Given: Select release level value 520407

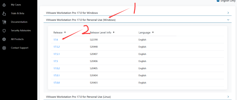Looking at the screenshot, I should [94, 54].
